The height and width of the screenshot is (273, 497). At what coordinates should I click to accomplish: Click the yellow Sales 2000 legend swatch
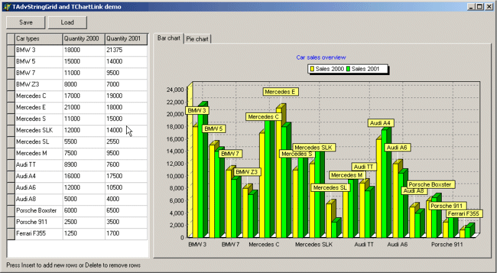[312, 69]
